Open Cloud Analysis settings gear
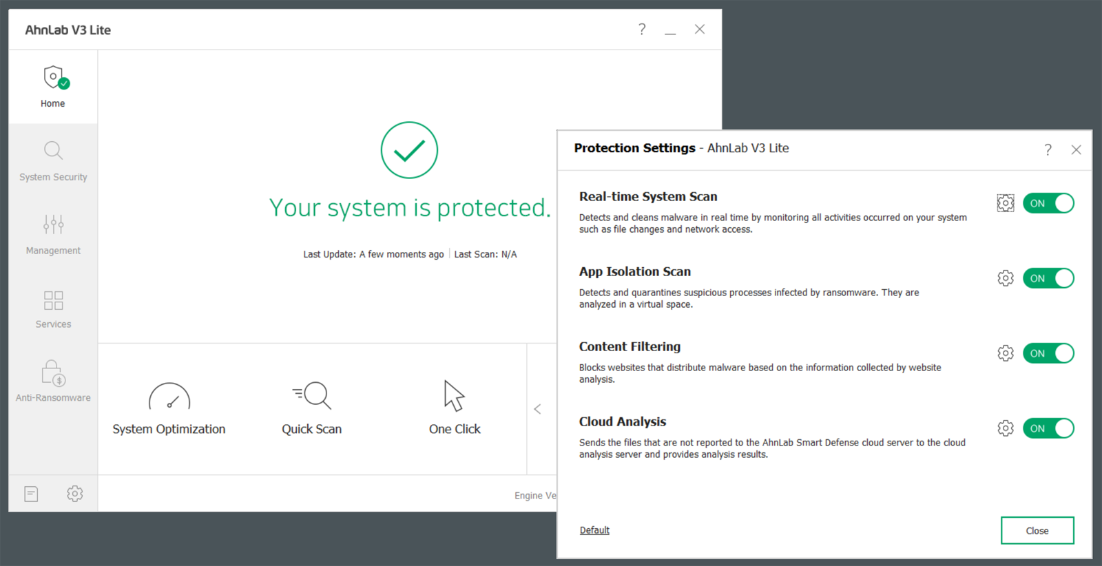Screen dimensions: 1102x566 [1006, 428]
